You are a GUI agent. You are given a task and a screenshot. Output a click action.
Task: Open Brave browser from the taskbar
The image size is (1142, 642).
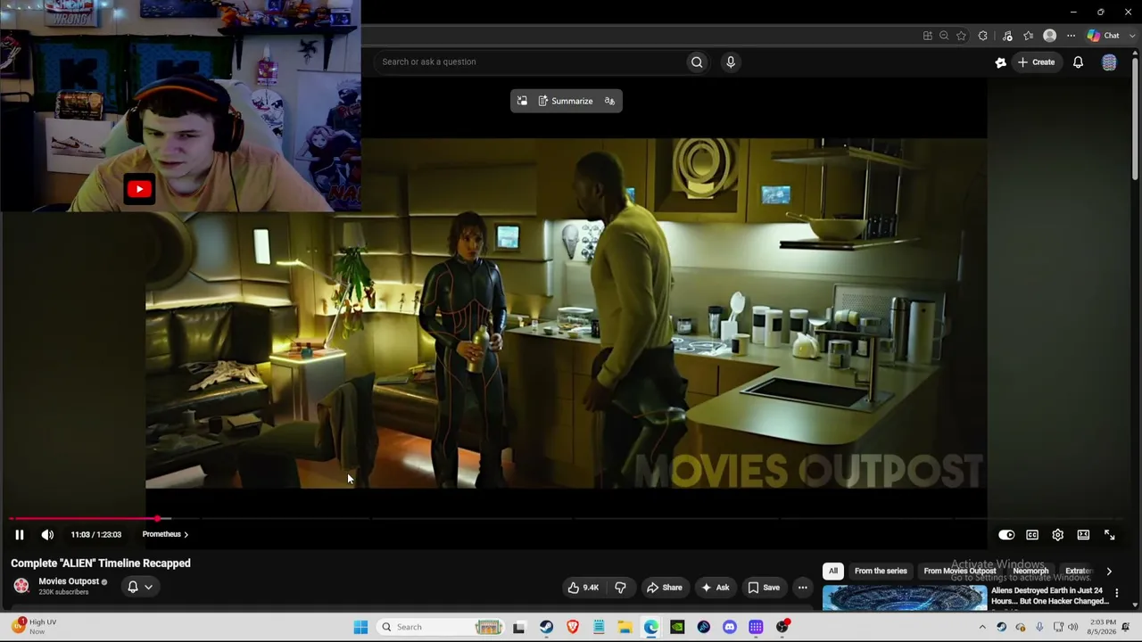573,627
